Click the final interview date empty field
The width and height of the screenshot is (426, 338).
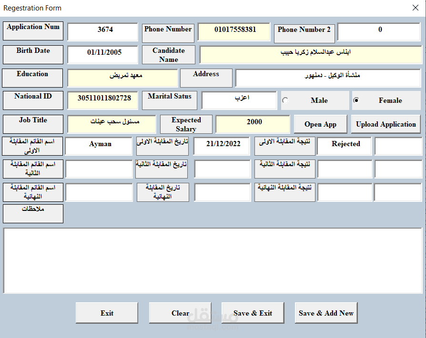point(222,192)
